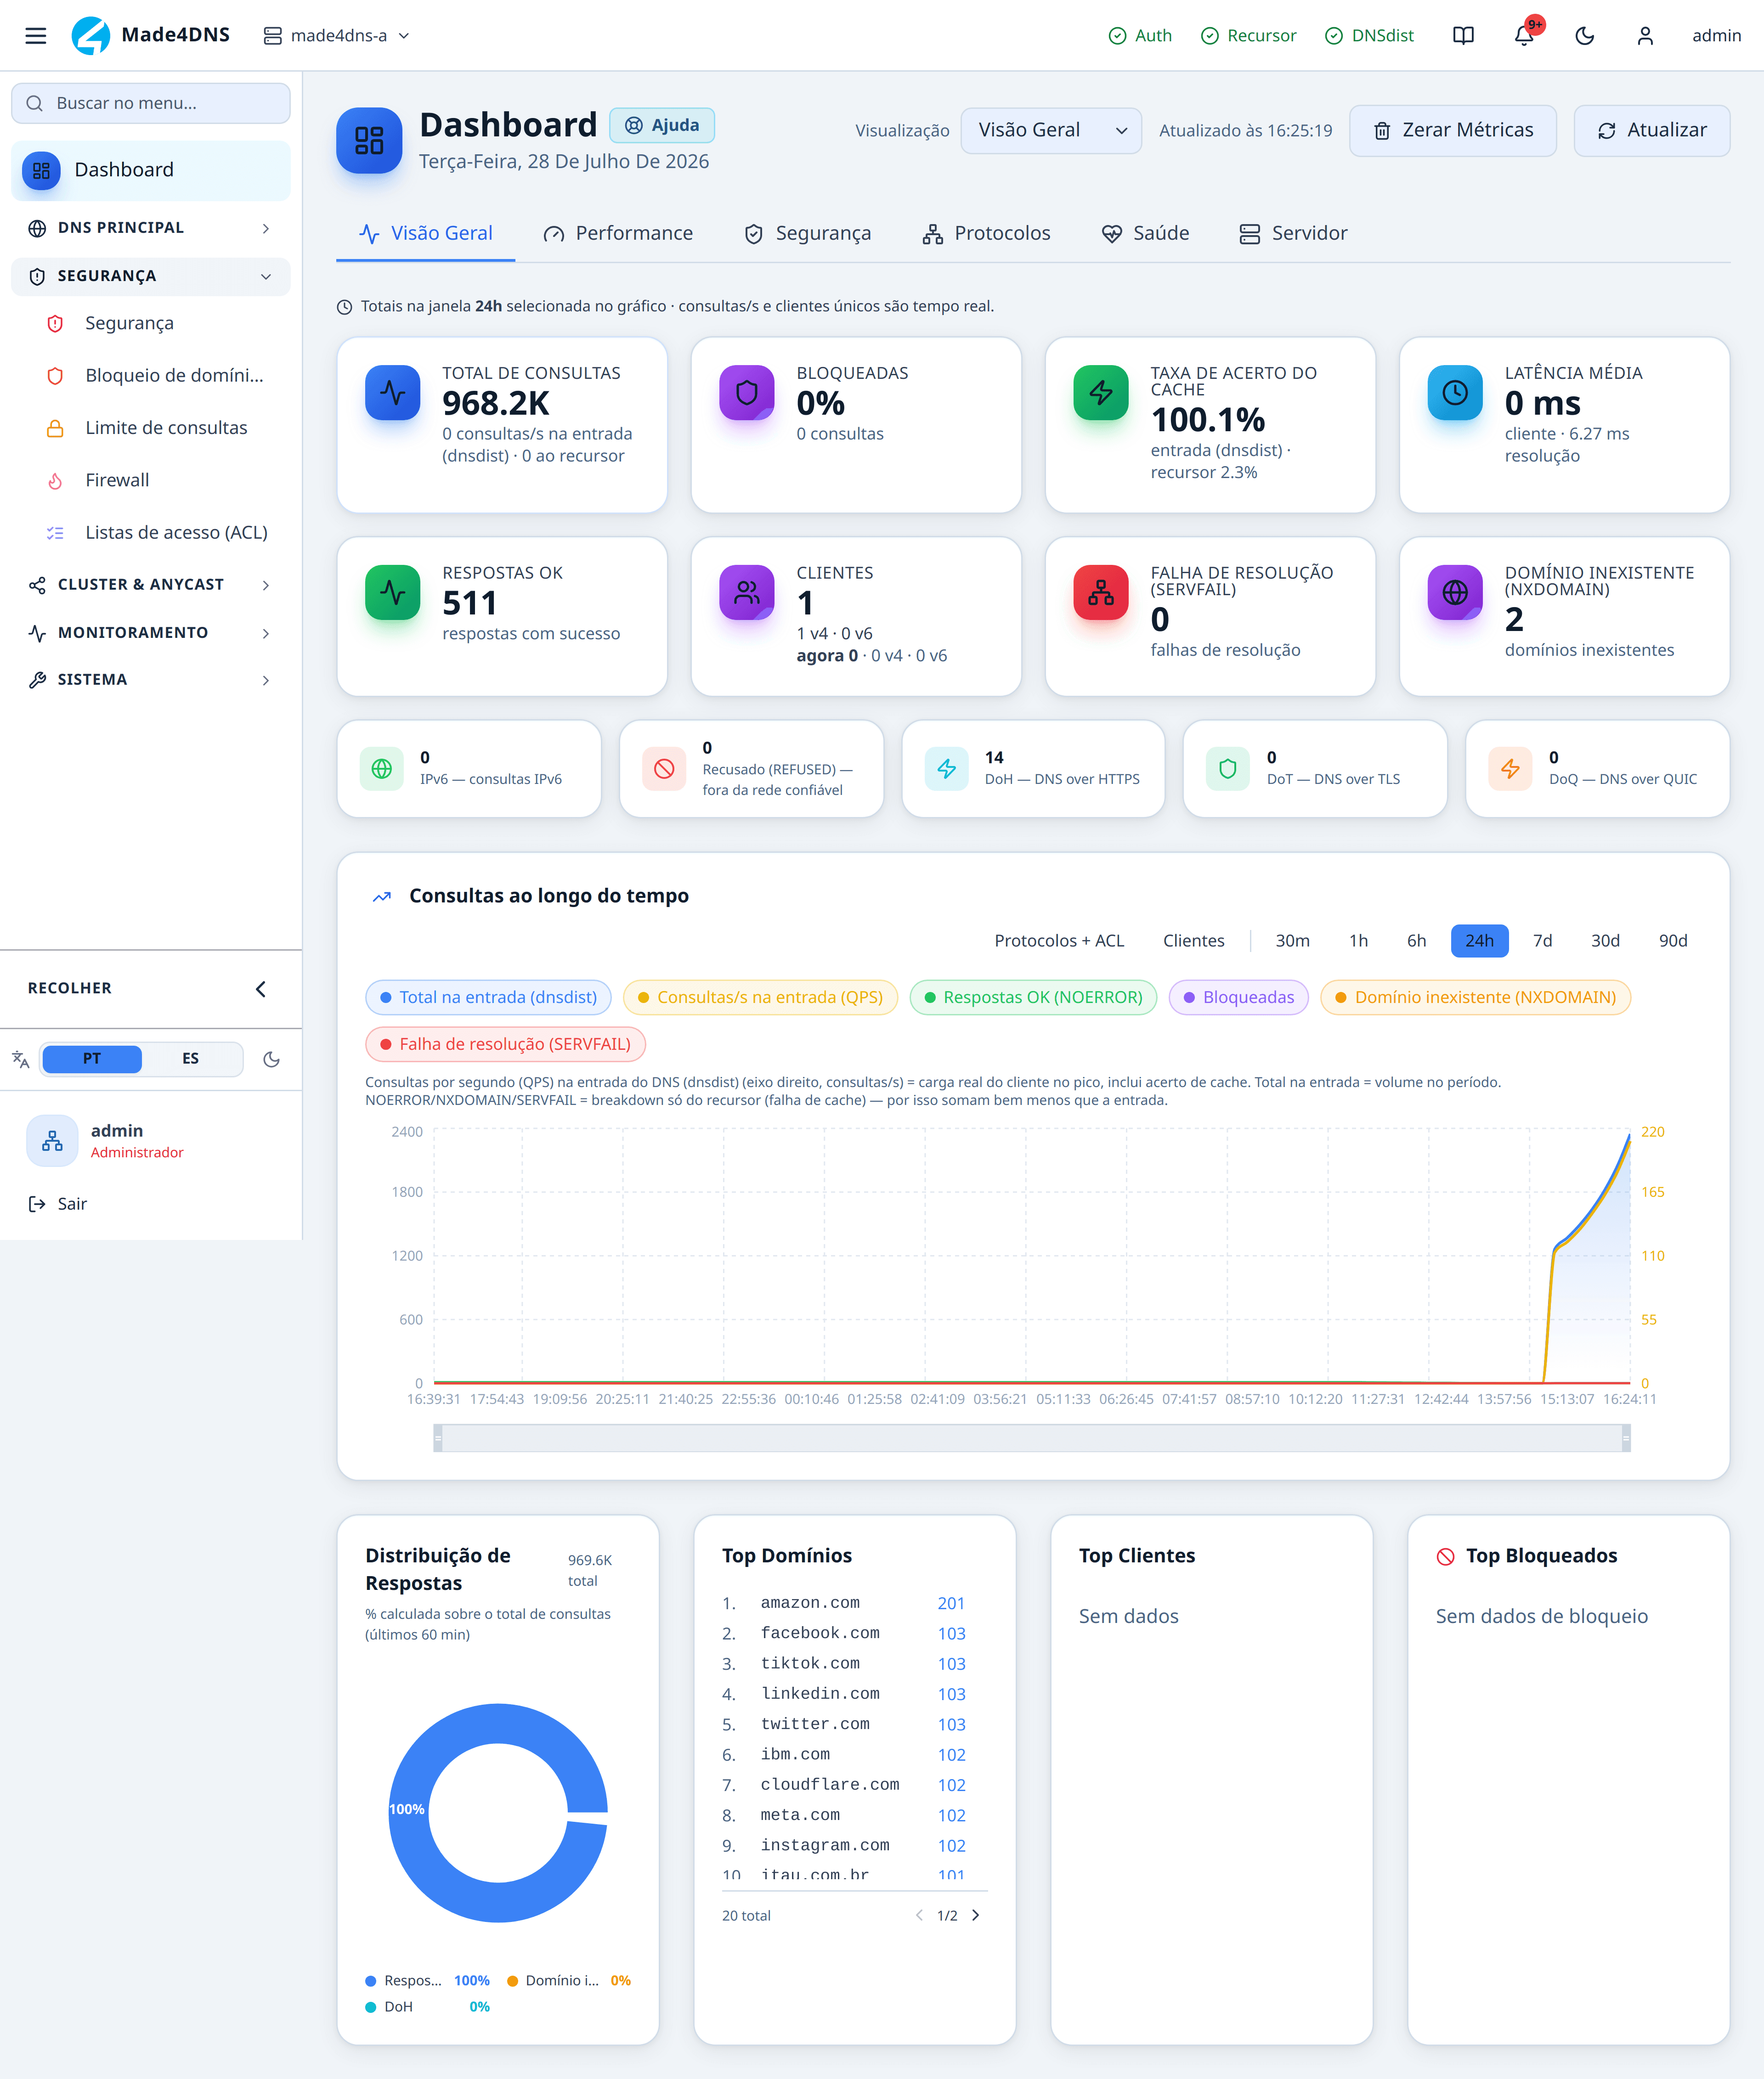Viewport: 1764px width, 2079px height.
Task: Open Firewall sidebar item
Action: [x=151, y=481]
